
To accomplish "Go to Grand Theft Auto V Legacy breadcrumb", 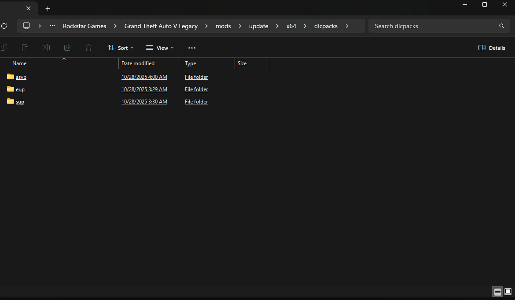I will pos(161,26).
